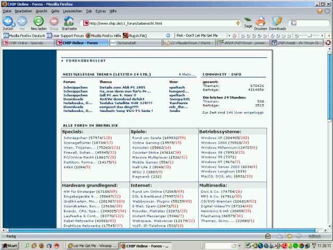
Task: Print the page with Drucken icon
Action: point(260,21)
